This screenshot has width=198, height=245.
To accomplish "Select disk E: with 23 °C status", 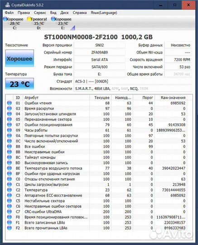I will point(62,24).
